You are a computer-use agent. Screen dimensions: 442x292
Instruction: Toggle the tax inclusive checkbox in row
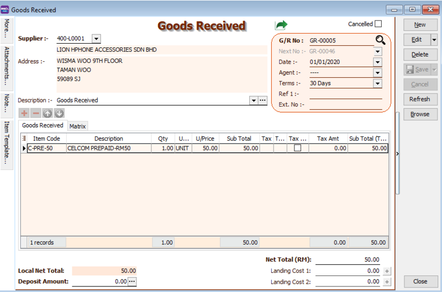[297, 148]
